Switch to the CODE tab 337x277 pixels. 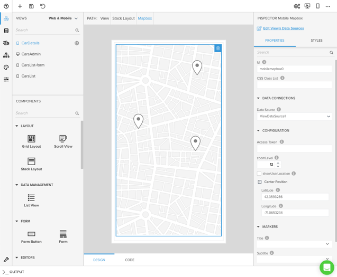click(x=130, y=260)
